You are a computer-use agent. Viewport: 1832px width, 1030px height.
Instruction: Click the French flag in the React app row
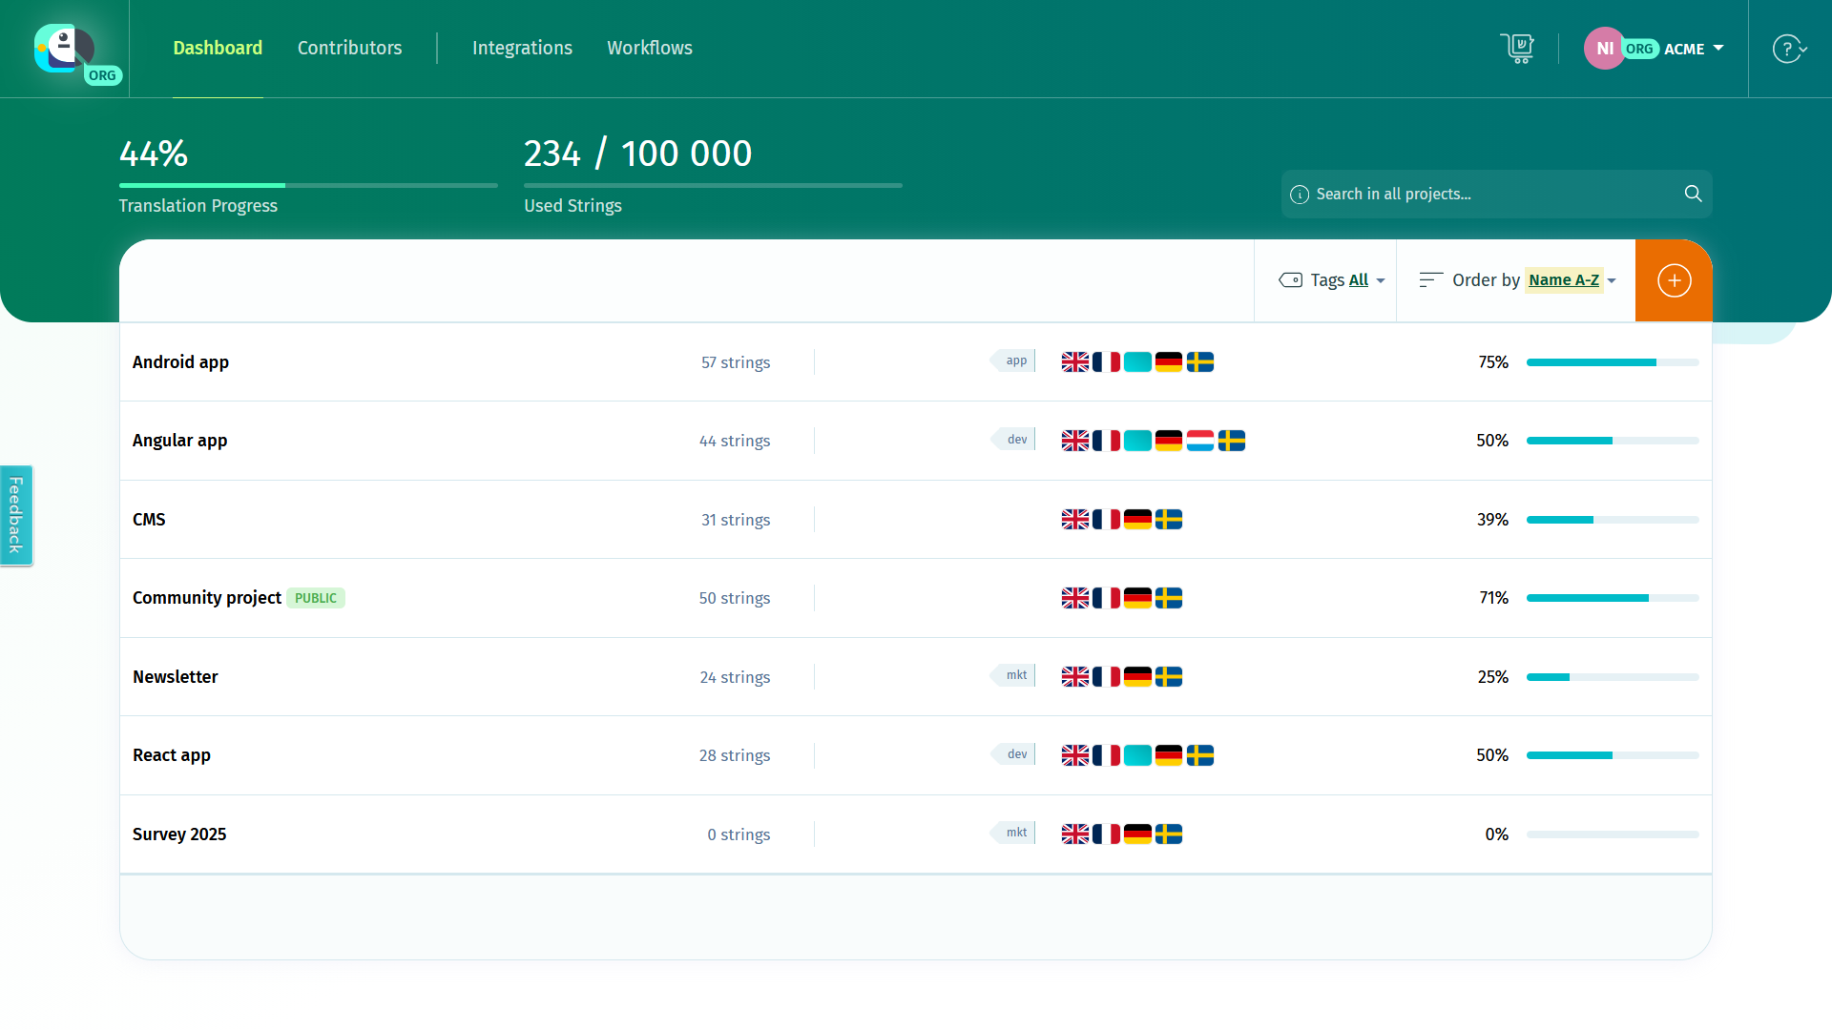[1106, 755]
